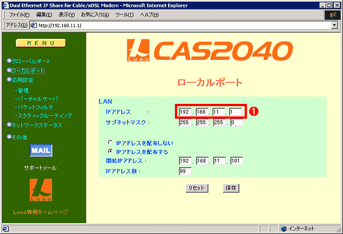Click the subnet mask first octet field
Image resolution: width=343 pixels, height=234 pixels.
[x=185, y=122]
